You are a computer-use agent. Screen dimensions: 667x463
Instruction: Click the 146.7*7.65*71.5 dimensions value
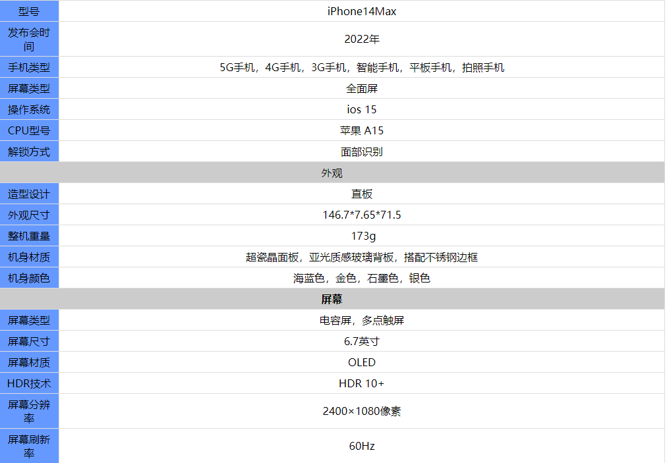(362, 215)
